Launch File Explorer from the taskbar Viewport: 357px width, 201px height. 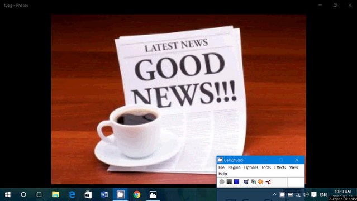pyautogui.click(x=55, y=194)
